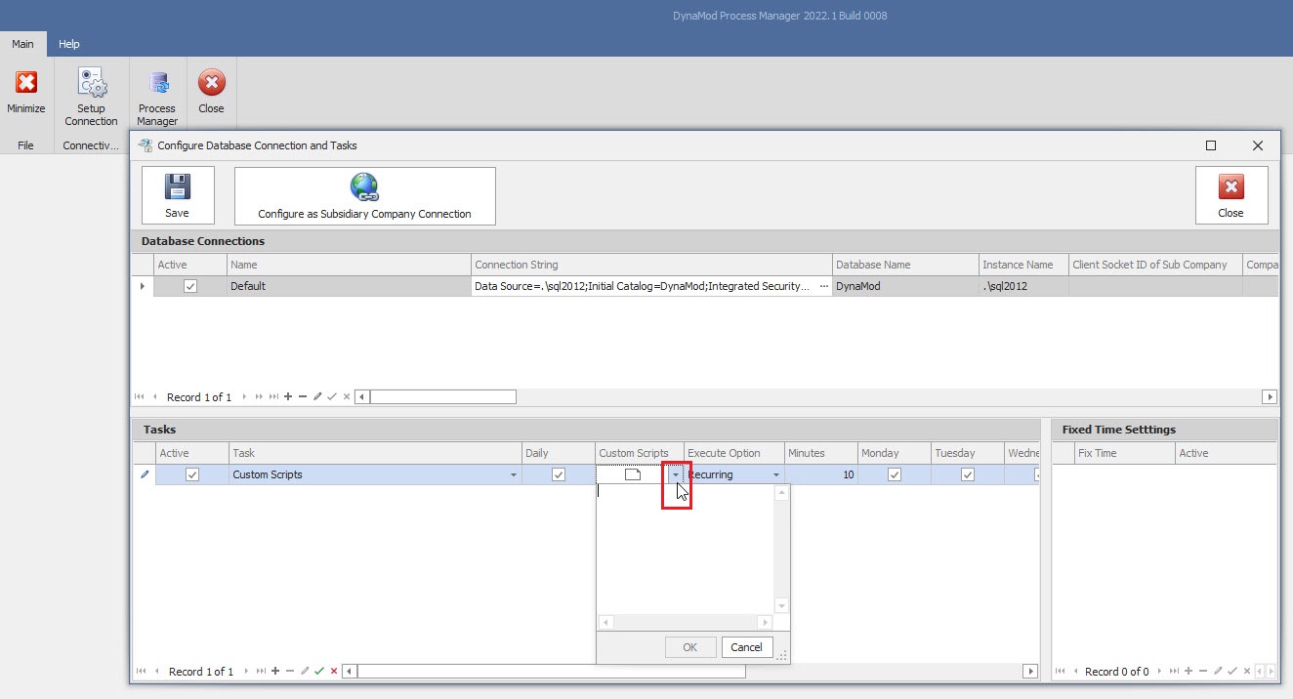Remove record in Tasks navigator
This screenshot has height=699, width=1293.
(290, 672)
